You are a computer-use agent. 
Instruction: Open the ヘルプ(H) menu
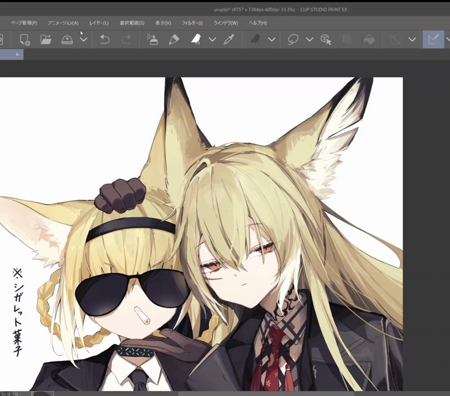(257, 23)
